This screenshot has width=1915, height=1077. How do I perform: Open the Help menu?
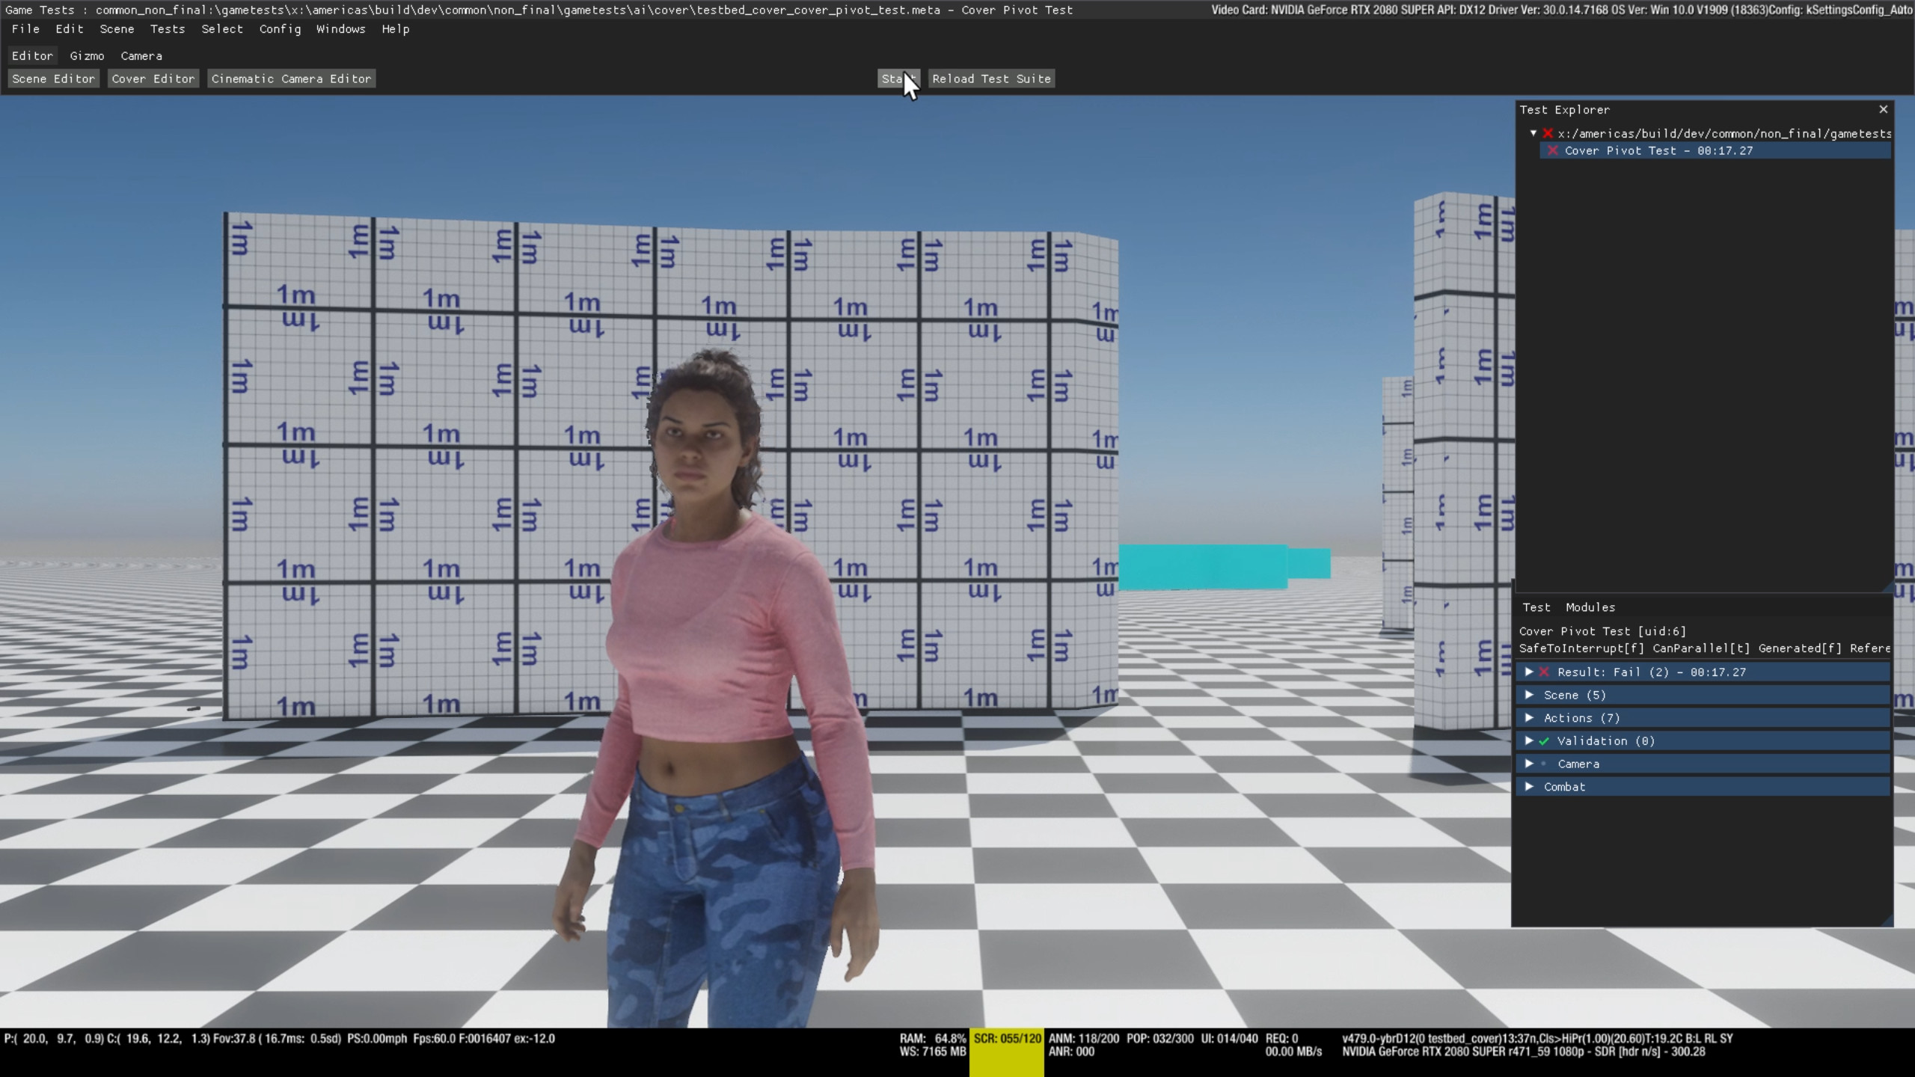[x=395, y=29]
